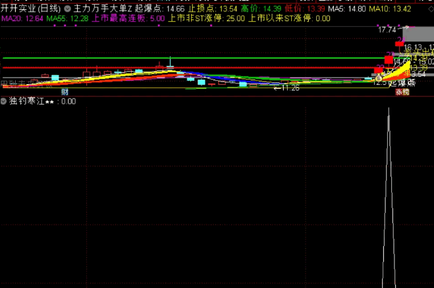Click the 16.13 price label
The image size is (434, 288).
click(x=413, y=47)
